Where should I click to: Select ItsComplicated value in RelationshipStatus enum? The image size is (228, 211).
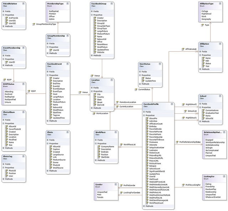(x=212, y=150)
